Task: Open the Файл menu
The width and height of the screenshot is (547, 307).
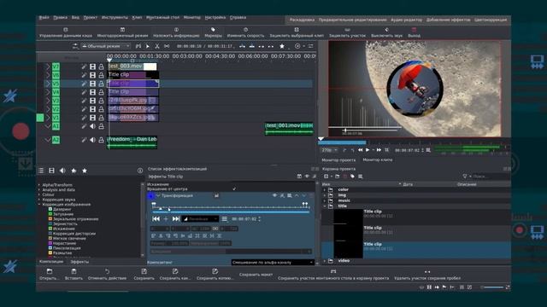Action: [x=44, y=17]
